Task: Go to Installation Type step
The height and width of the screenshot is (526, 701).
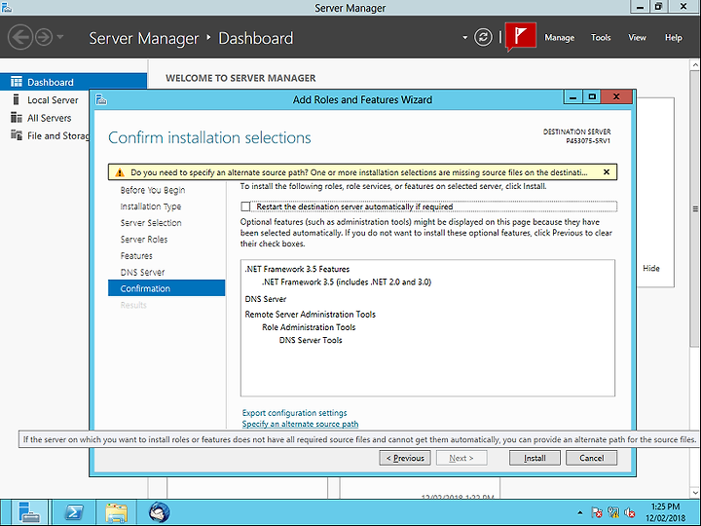Action: click(151, 207)
